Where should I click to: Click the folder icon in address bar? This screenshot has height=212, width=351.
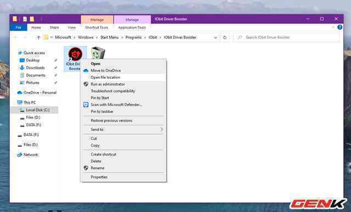(x=46, y=37)
